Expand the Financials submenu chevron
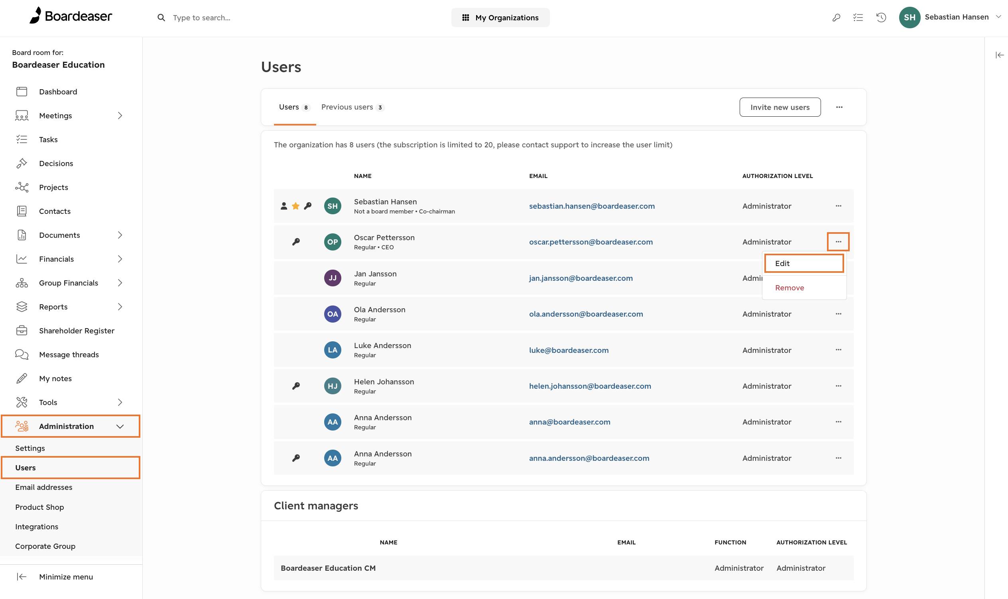Screen dimensions: 1008x599 [x=120, y=259]
